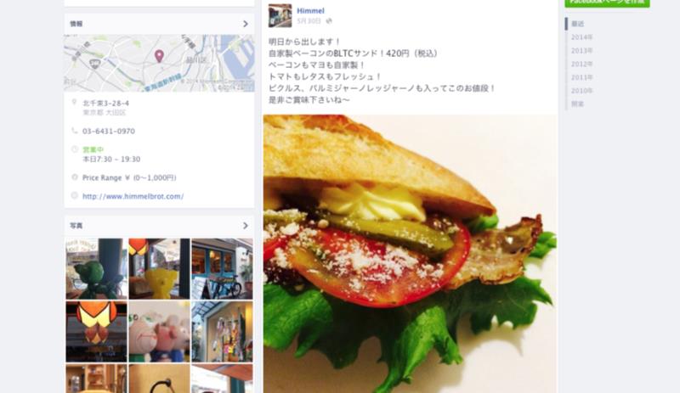Click the clock icon next to opening hours
680x393 pixels.
(75, 149)
